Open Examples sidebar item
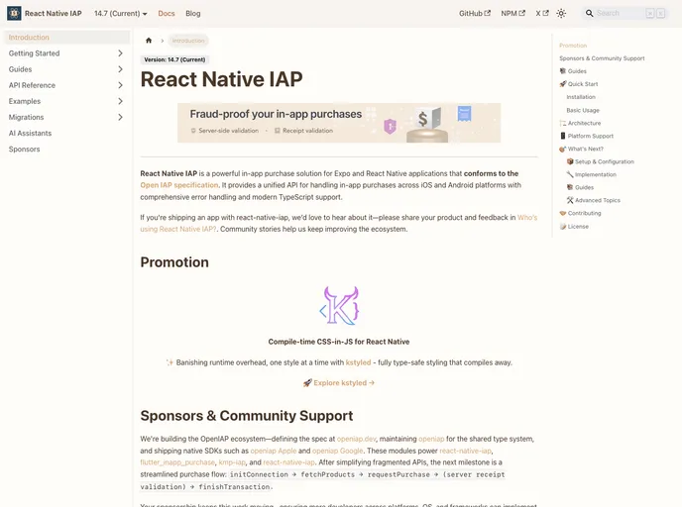 (x=25, y=101)
